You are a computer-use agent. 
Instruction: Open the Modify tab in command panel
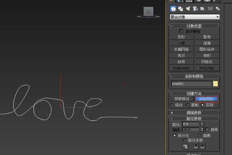(180, 1)
